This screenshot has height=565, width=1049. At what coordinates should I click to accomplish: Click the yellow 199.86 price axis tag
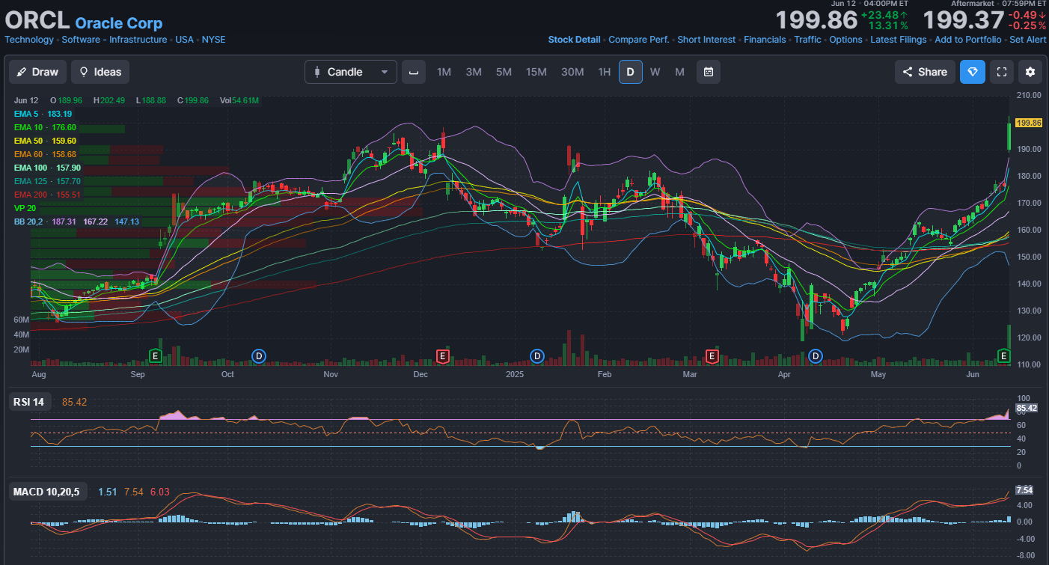[x=1030, y=123]
